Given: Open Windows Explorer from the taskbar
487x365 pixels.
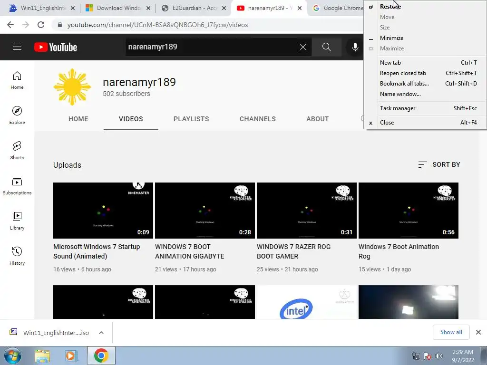Looking at the screenshot, I should [x=42, y=356].
